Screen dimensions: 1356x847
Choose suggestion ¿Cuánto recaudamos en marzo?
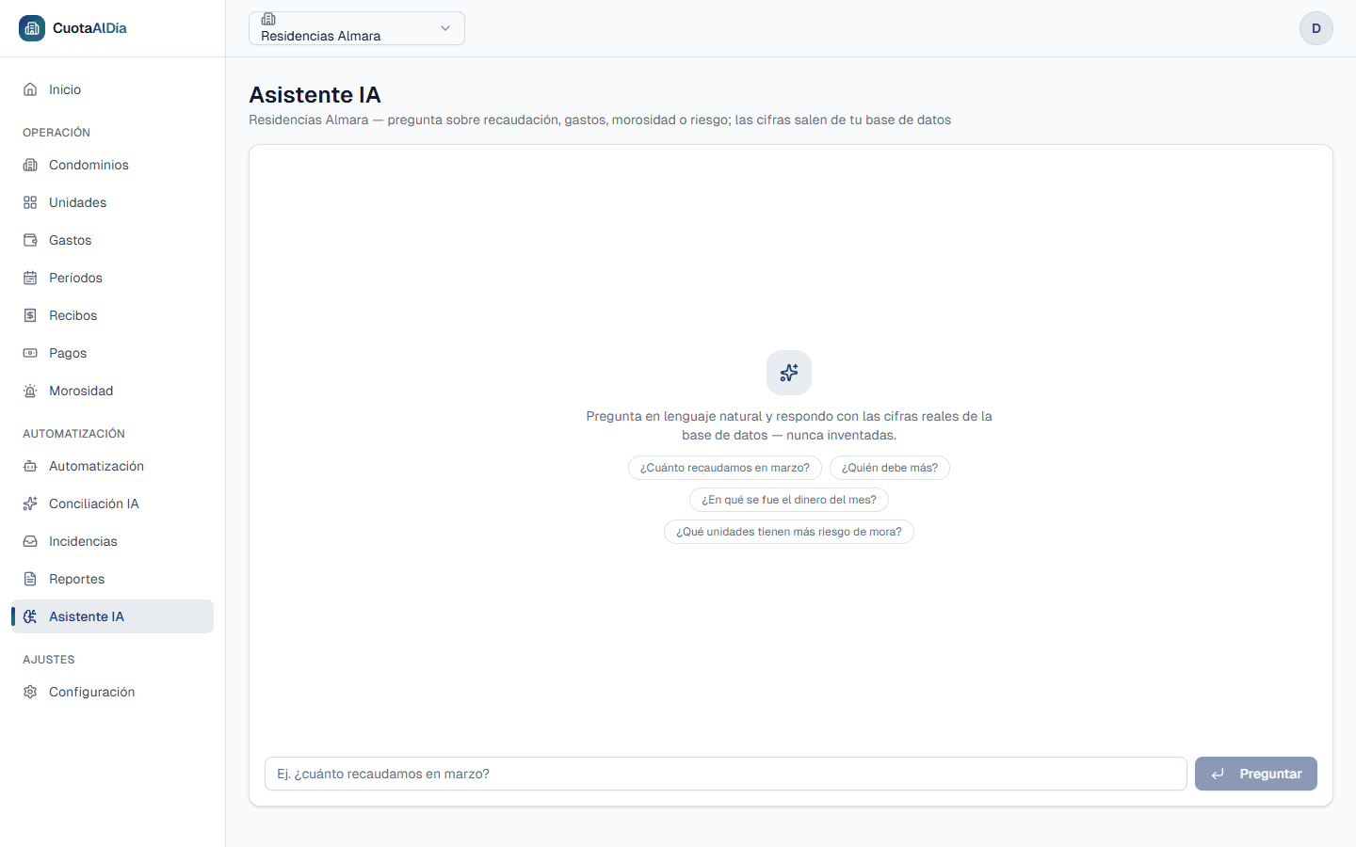(725, 468)
